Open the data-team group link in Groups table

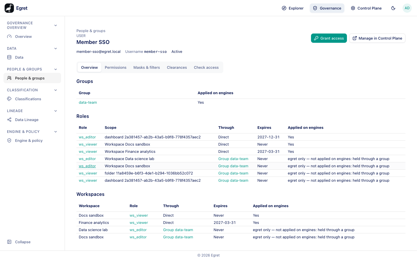(x=88, y=103)
